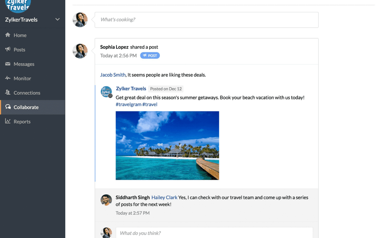Click the Collaborate chat bubble icon
The width and height of the screenshot is (382, 238).
coord(8,107)
